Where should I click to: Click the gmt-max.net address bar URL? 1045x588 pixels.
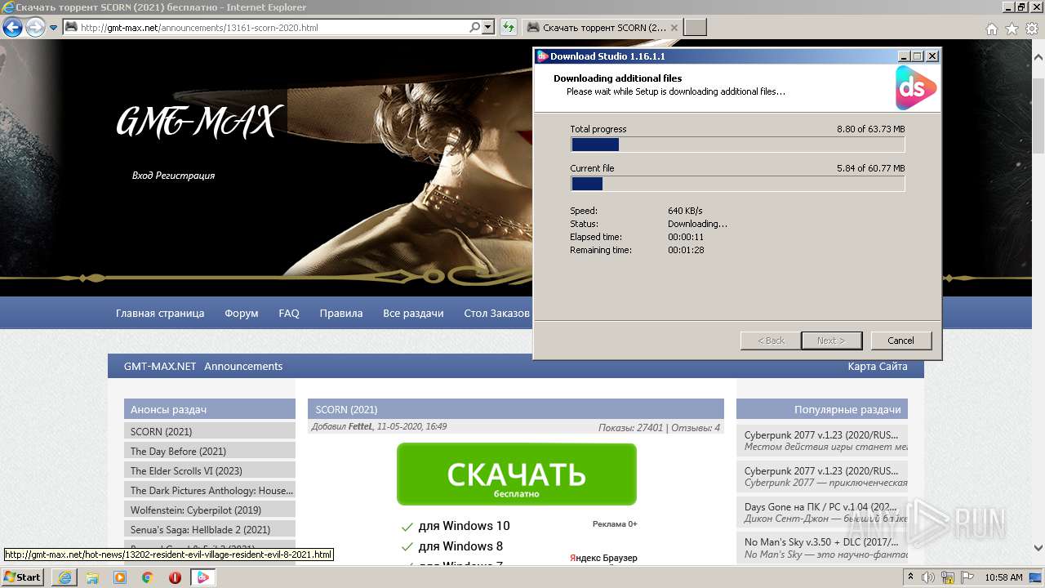pos(199,28)
